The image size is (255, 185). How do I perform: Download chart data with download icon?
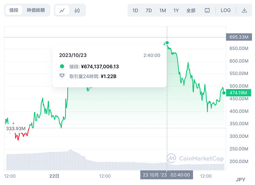[x=244, y=10]
